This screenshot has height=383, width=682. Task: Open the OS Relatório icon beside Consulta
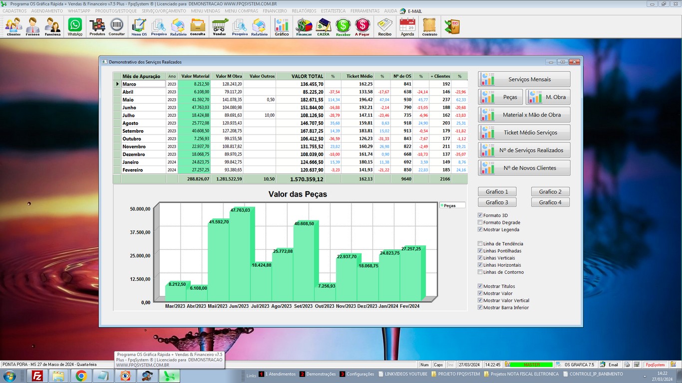pos(178,26)
